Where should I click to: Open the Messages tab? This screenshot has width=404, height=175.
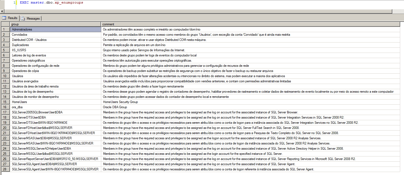point(31,18)
